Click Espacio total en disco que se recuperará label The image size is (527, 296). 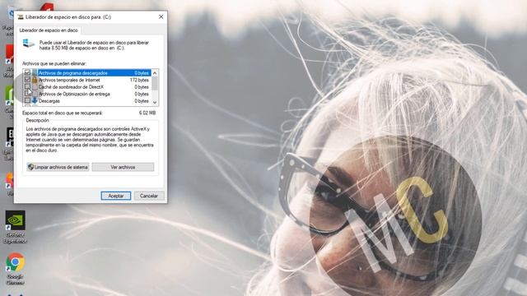point(63,113)
